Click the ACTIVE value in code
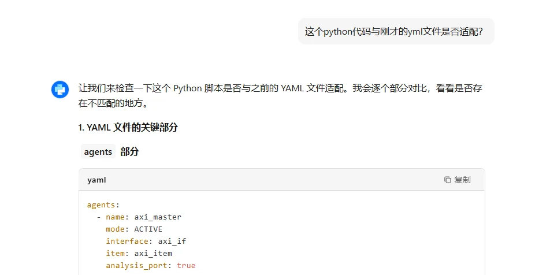Screen dimensions: 550x275 click(148, 229)
